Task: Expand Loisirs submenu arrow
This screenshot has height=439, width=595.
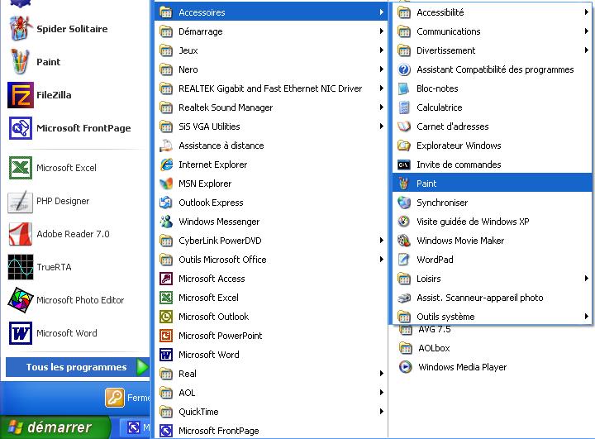Action: [586, 279]
